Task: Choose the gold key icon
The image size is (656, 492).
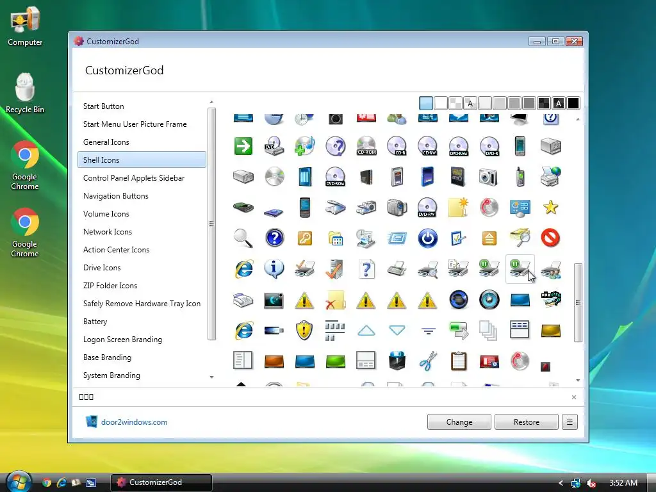Action: click(304, 238)
